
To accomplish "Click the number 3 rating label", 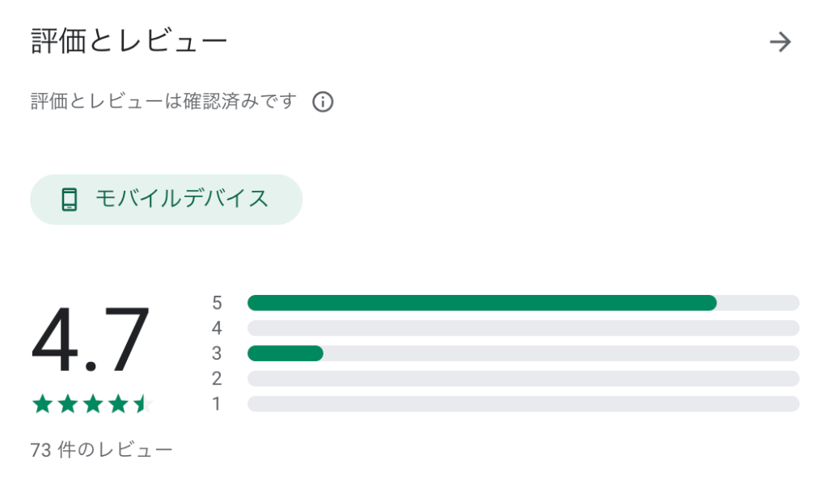I will click(217, 353).
